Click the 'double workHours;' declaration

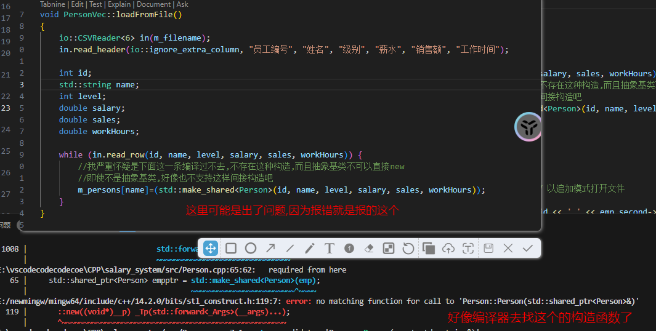(x=99, y=132)
